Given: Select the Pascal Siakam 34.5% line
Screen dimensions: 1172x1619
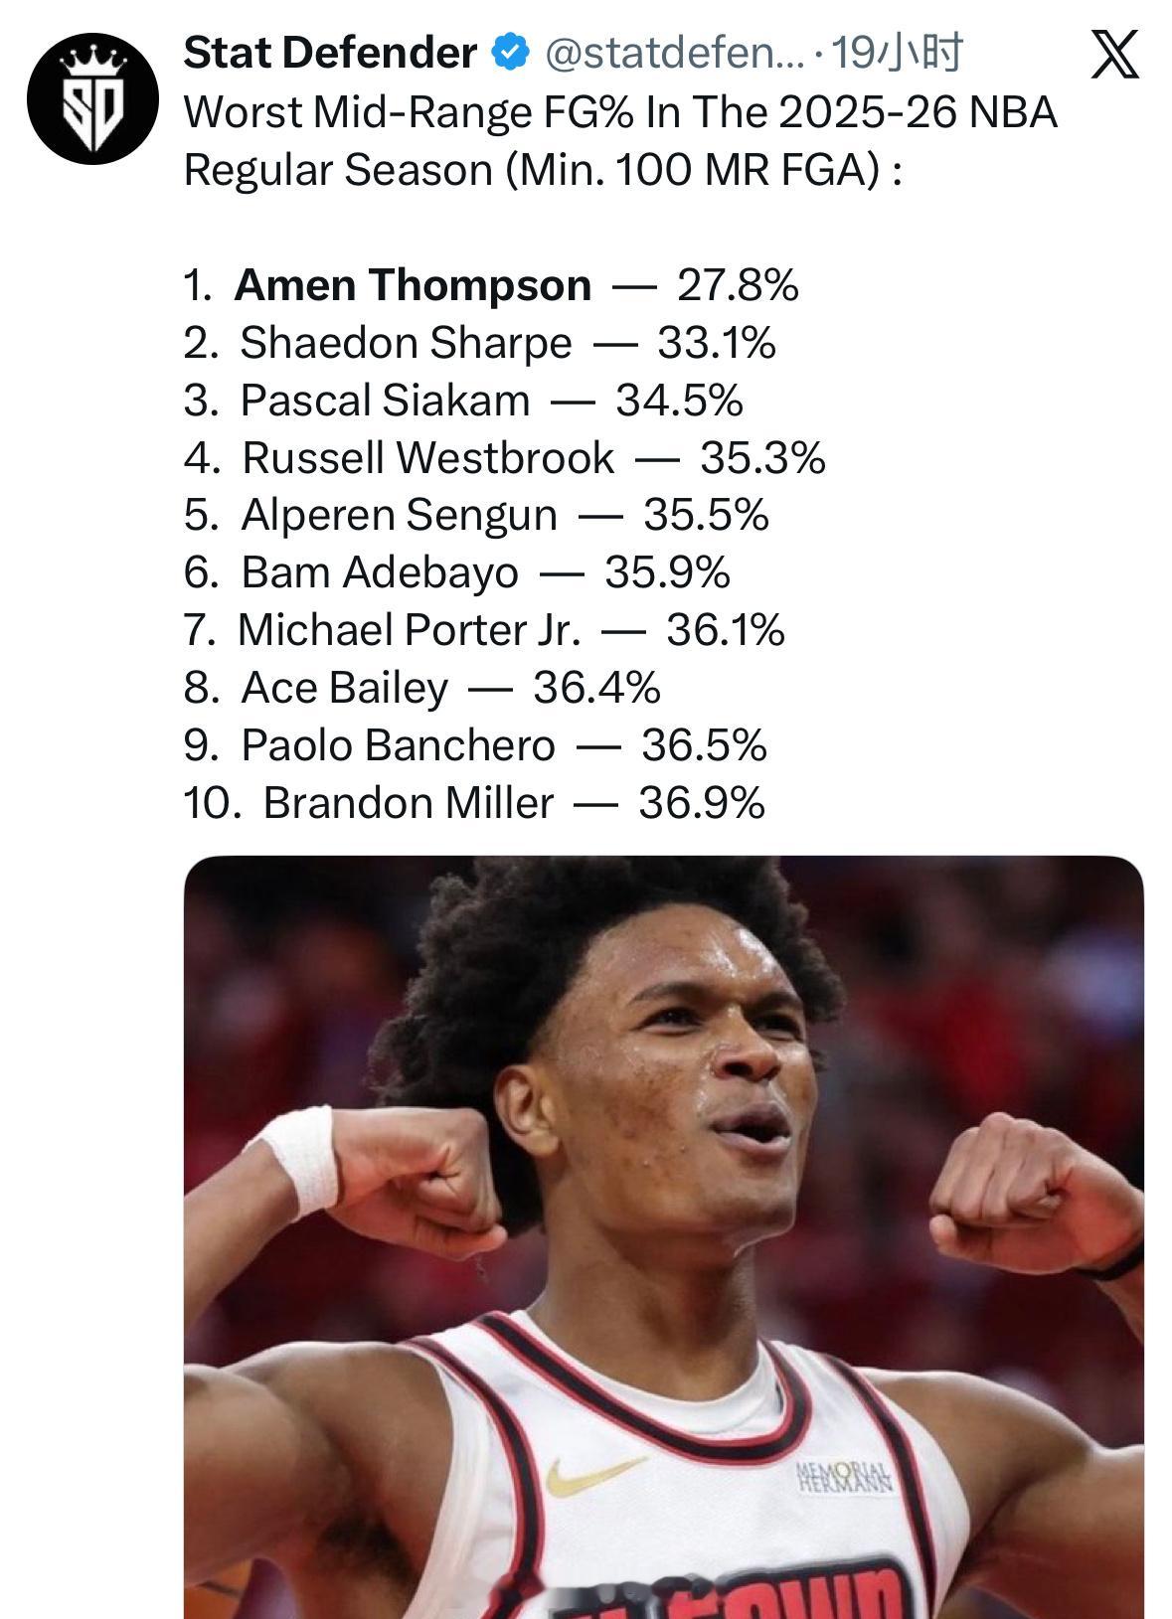Looking at the screenshot, I should point(463,401).
